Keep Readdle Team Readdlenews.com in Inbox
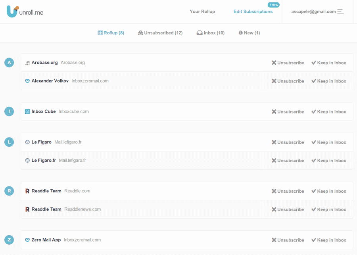 329,209
